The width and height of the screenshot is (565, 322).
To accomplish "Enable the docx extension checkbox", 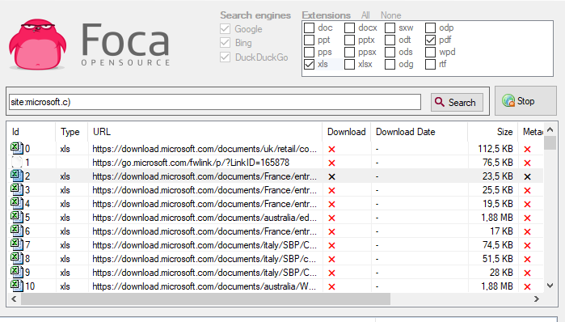I will coord(349,28).
